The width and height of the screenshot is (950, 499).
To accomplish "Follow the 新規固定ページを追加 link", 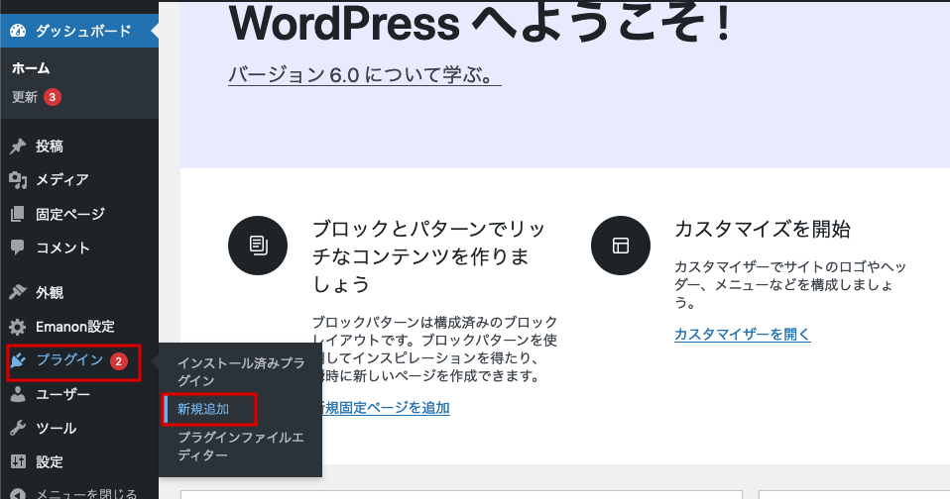I will (x=386, y=408).
